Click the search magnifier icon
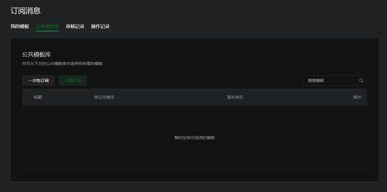This screenshot has height=192, width=387. pyautogui.click(x=361, y=80)
